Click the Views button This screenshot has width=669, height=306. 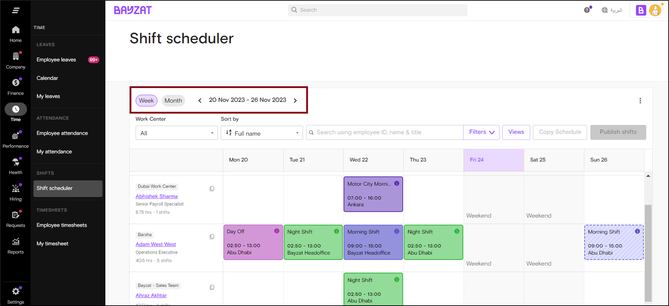point(516,132)
